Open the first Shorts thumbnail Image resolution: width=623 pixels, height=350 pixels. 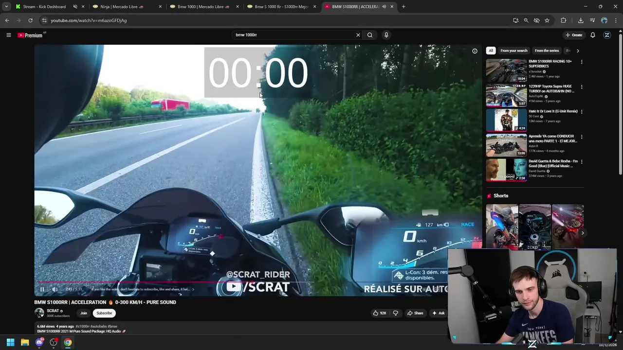502,226
